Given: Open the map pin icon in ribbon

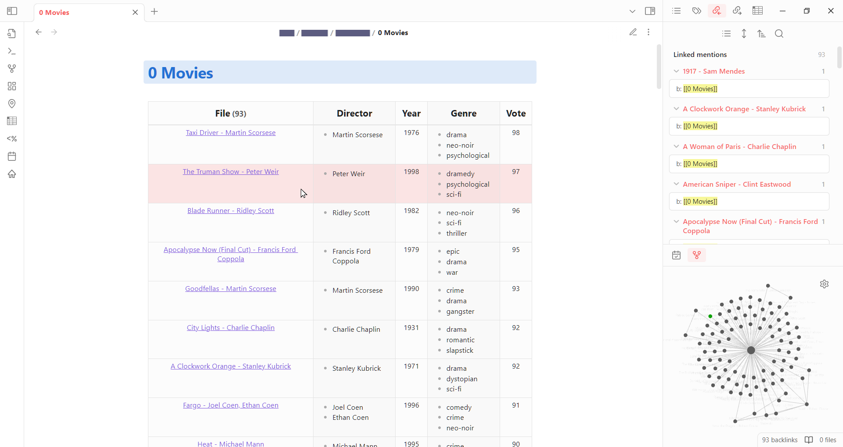Looking at the screenshot, I should (12, 103).
